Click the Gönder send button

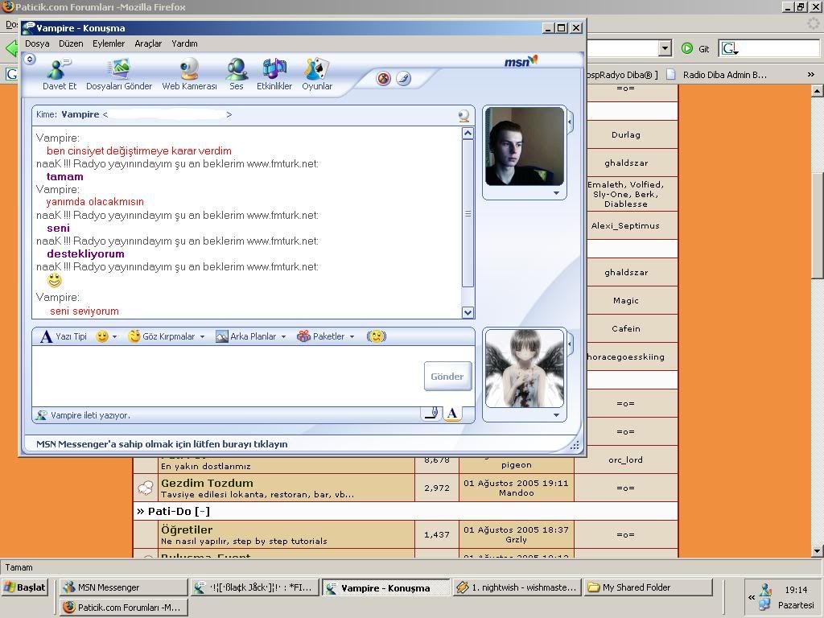pos(447,377)
